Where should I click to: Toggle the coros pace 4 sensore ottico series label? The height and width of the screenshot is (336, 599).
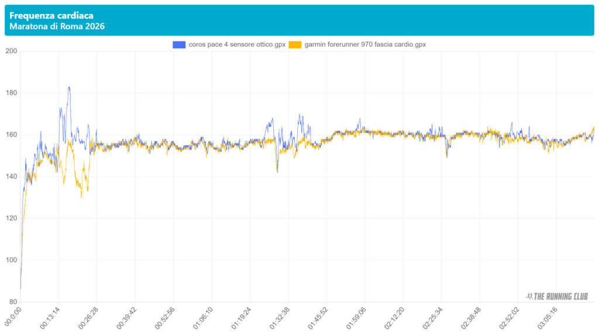pyautogui.click(x=236, y=44)
